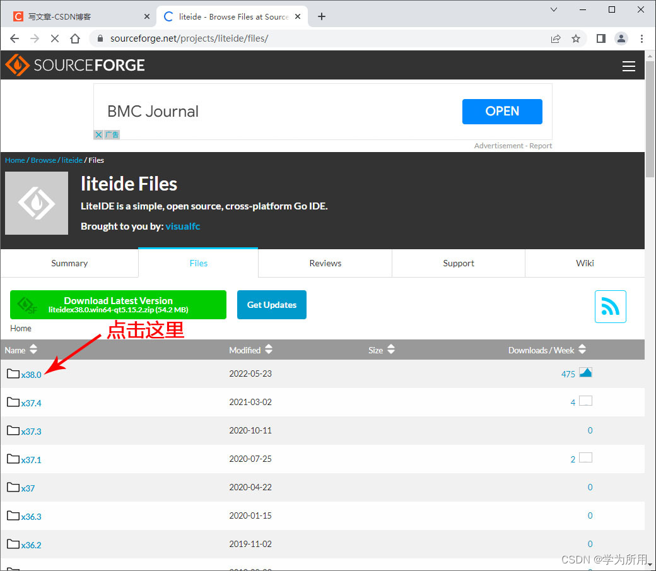
Task: Follow the visualfc author link
Action: pyautogui.click(x=183, y=227)
